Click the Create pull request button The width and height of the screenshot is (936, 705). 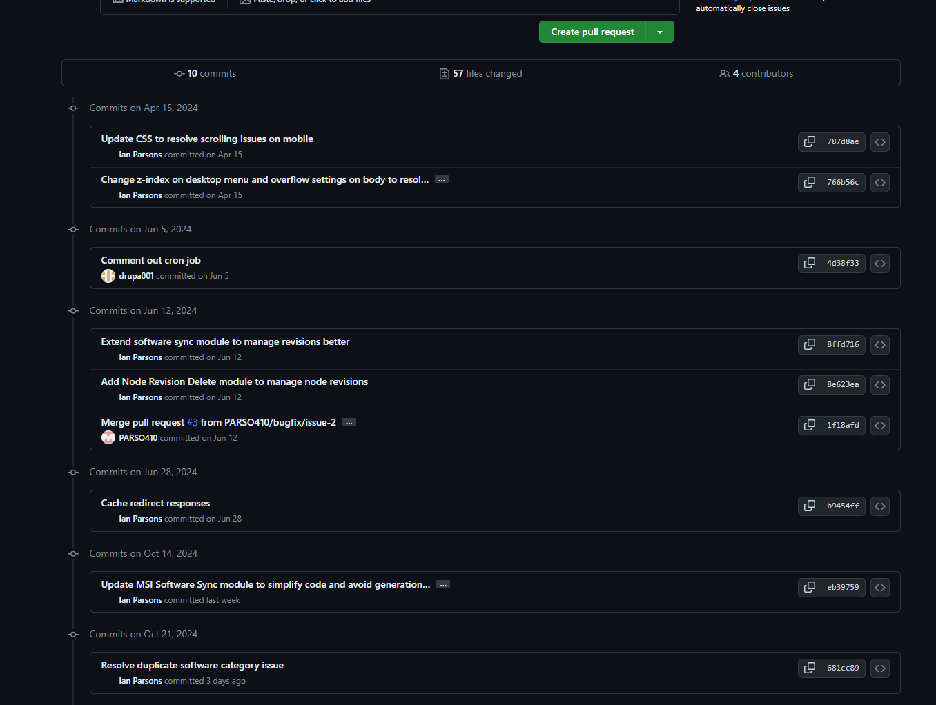(592, 32)
